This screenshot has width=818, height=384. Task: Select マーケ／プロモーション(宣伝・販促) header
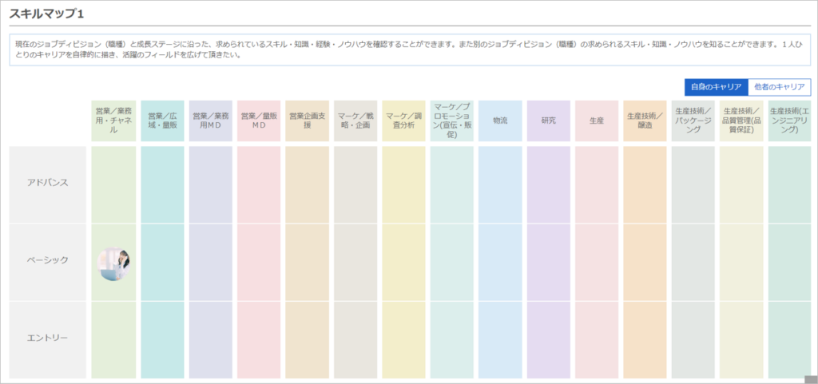click(452, 121)
